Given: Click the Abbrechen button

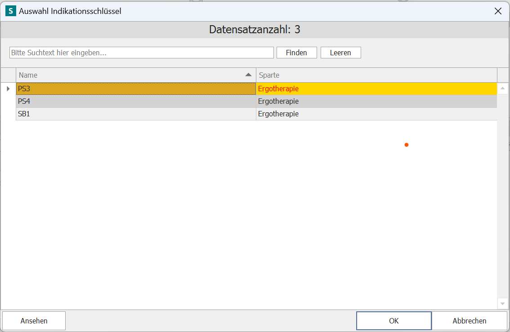Looking at the screenshot, I should (x=470, y=321).
